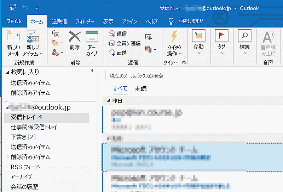Switch to the Send/Receive (送受信) tab

coord(59,21)
